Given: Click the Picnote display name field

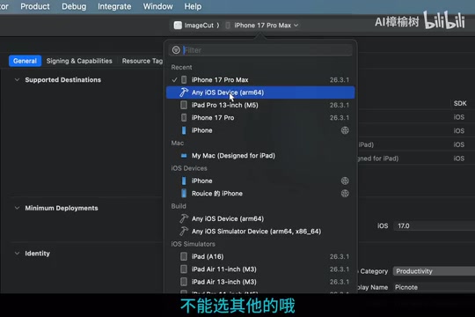Looking at the screenshot, I should click(435, 287).
